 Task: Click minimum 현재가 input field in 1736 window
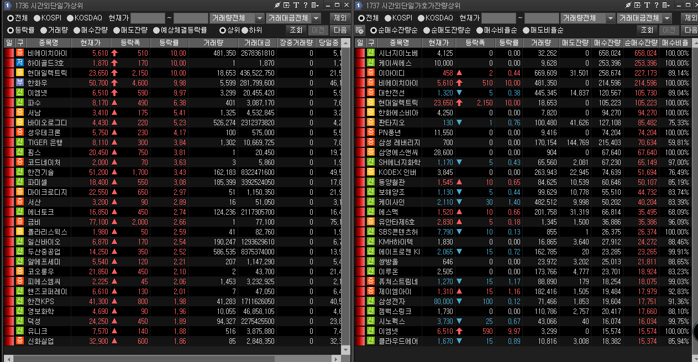coord(148,18)
